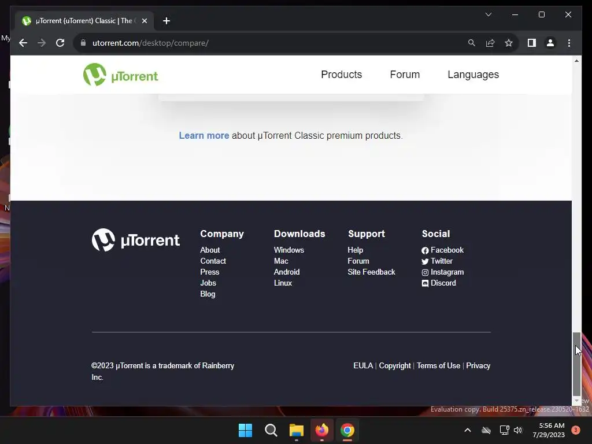Click the green µTorrent header logo
592x444 pixels.
(x=121, y=75)
